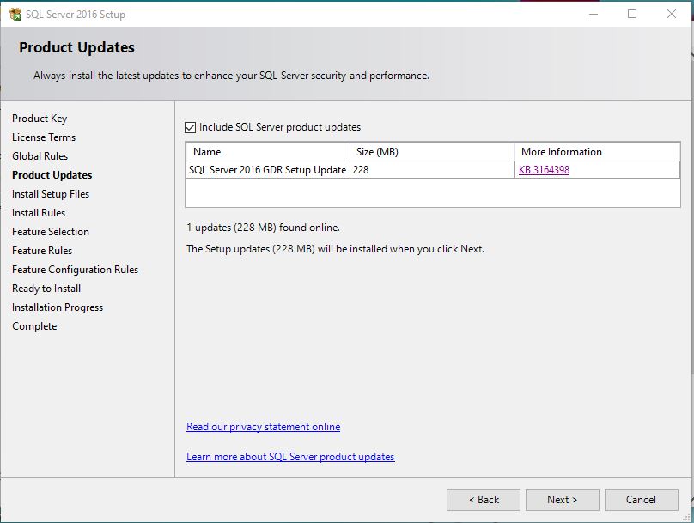Open the Feature Configuration Rules step
Image resolution: width=694 pixels, height=523 pixels.
(x=75, y=269)
